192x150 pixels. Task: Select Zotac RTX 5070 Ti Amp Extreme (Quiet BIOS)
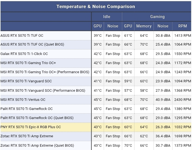[37, 146]
